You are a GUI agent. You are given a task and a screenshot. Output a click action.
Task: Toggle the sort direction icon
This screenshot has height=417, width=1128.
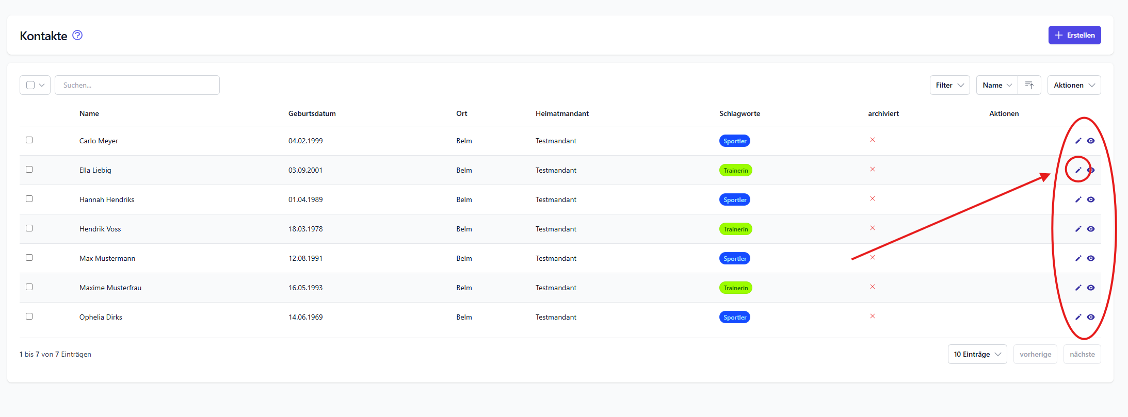point(1029,85)
